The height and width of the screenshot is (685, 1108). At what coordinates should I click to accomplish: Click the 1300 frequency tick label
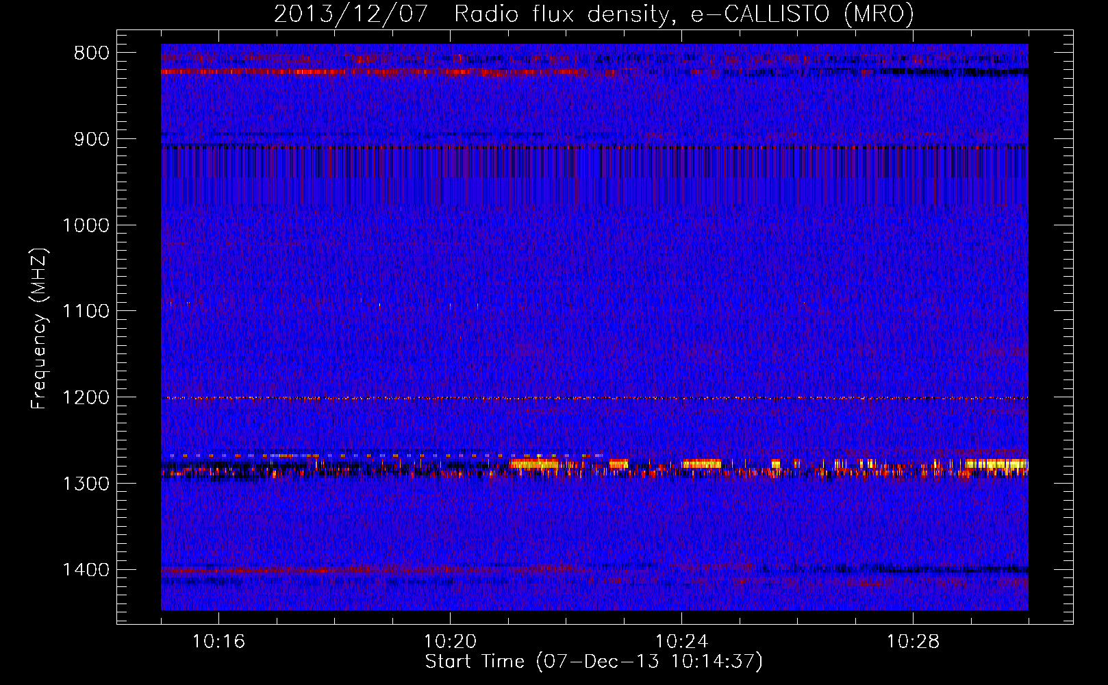coord(86,484)
